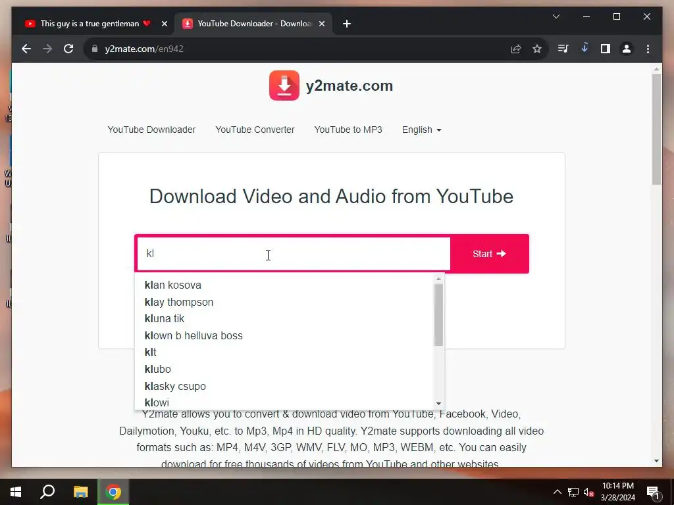Open Chrome three-dot menu
This screenshot has width=674, height=505.
click(x=648, y=49)
